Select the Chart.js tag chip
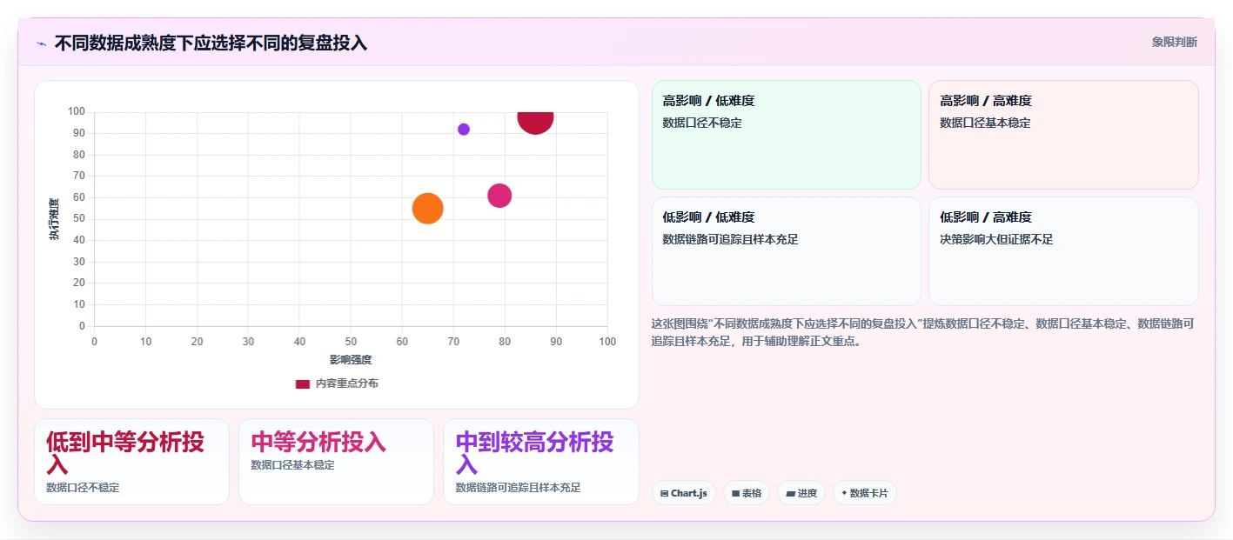Screen dimensions: 1233x540 coord(684,493)
